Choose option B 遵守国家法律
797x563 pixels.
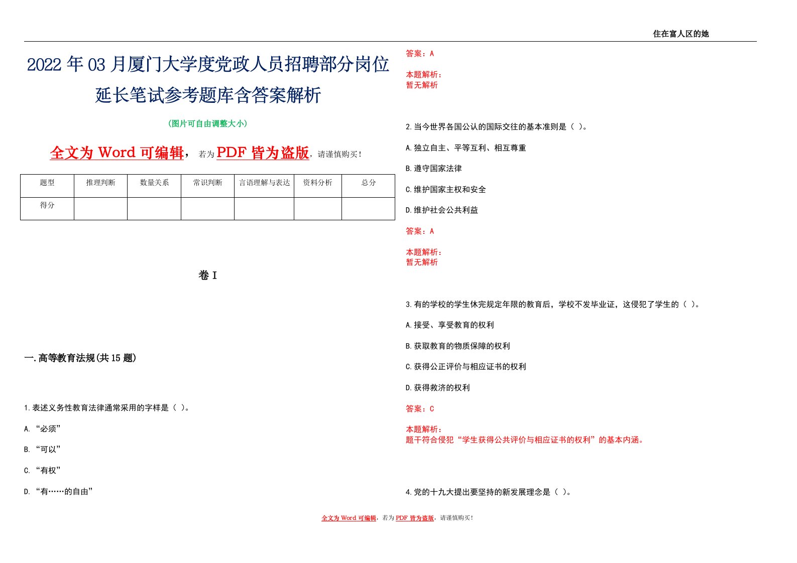pyautogui.click(x=434, y=169)
